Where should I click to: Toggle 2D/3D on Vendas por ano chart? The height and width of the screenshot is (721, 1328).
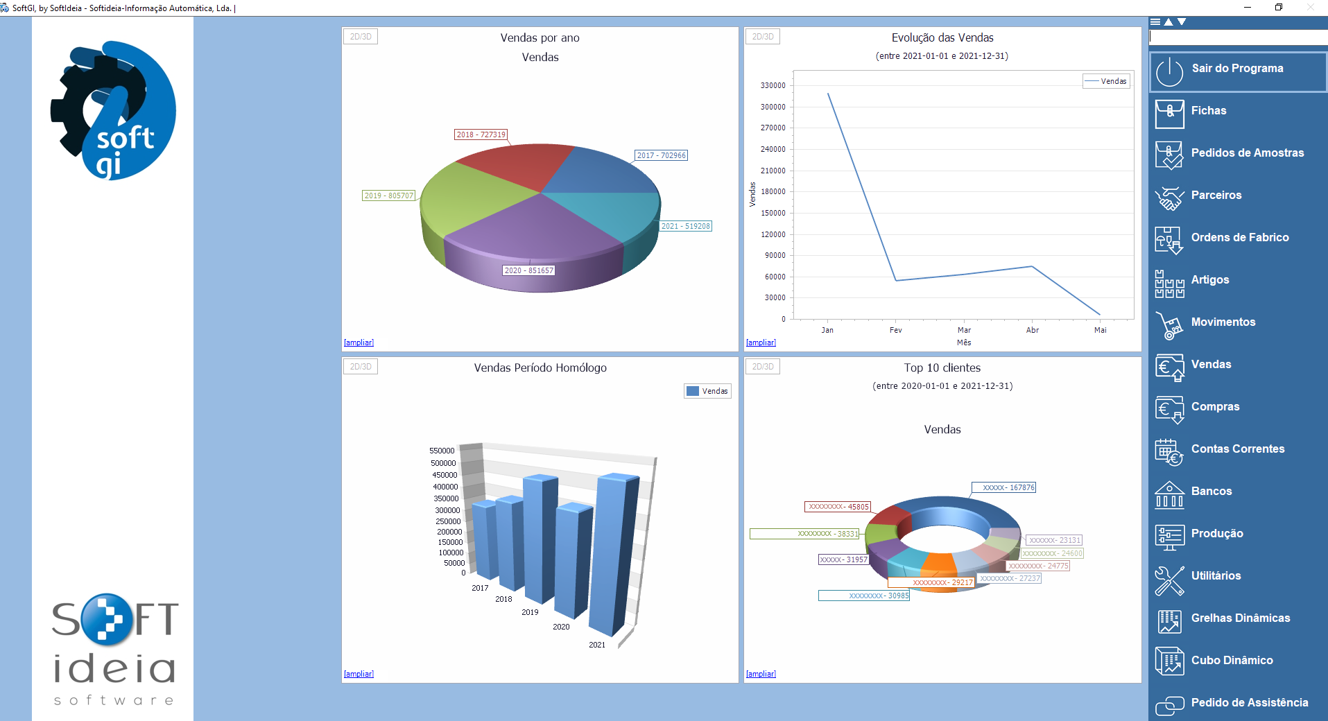(x=361, y=37)
